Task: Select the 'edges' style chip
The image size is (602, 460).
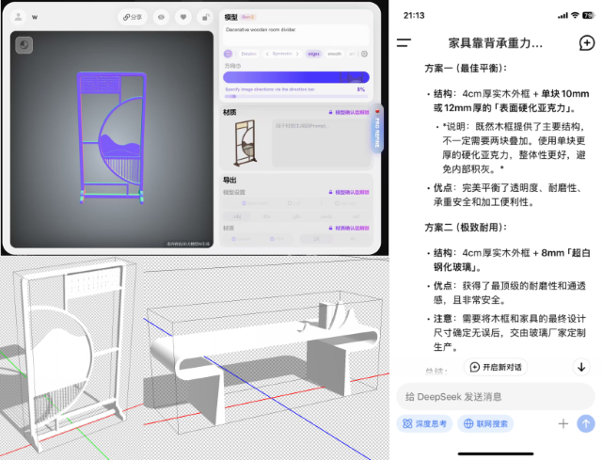Action: pos(313,54)
